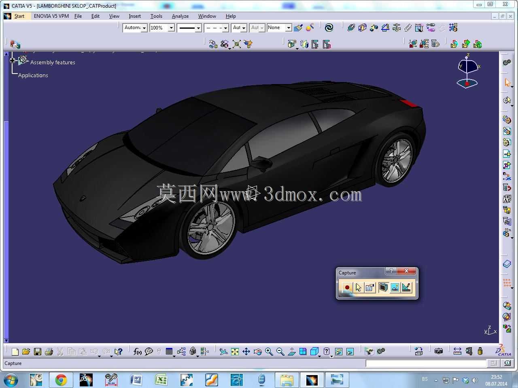The image size is (518, 388).
Task: Click the Zoom In magnifier
Action: click(269, 352)
